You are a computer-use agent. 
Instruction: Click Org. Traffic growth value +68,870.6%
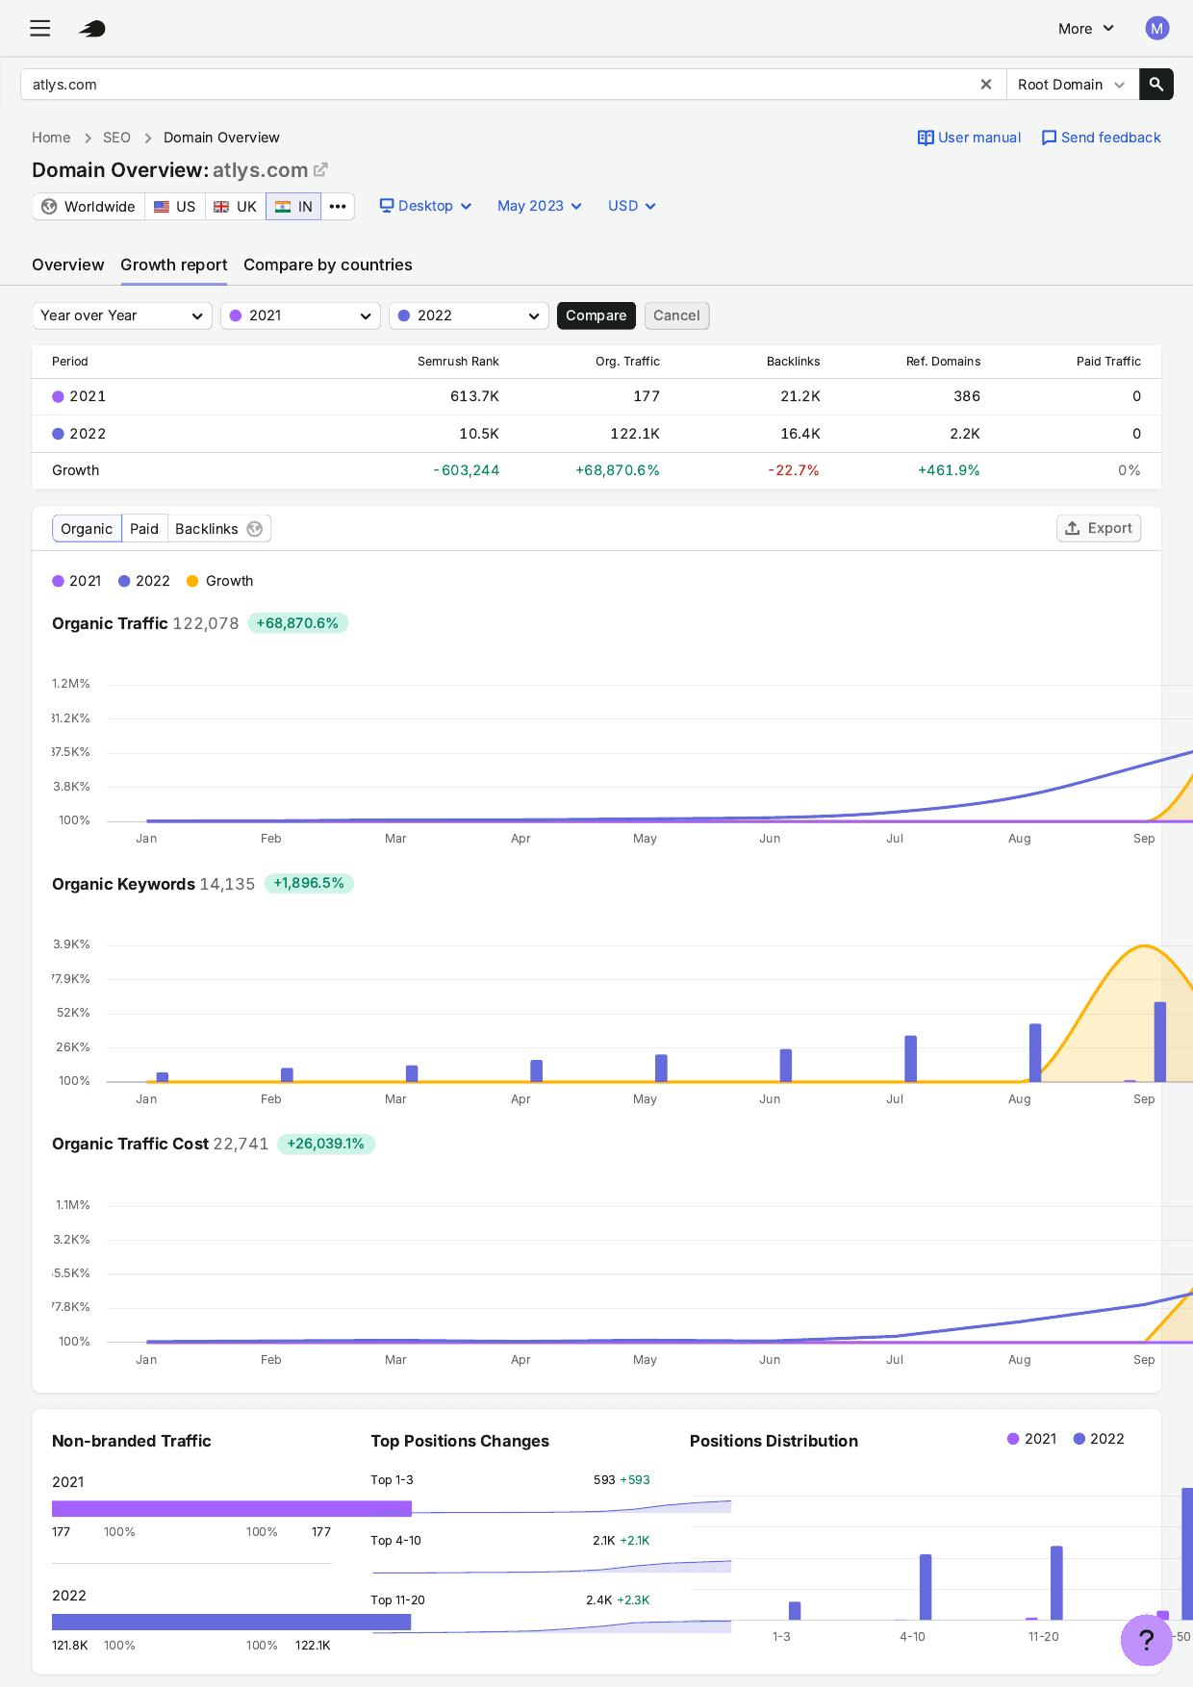(x=618, y=470)
